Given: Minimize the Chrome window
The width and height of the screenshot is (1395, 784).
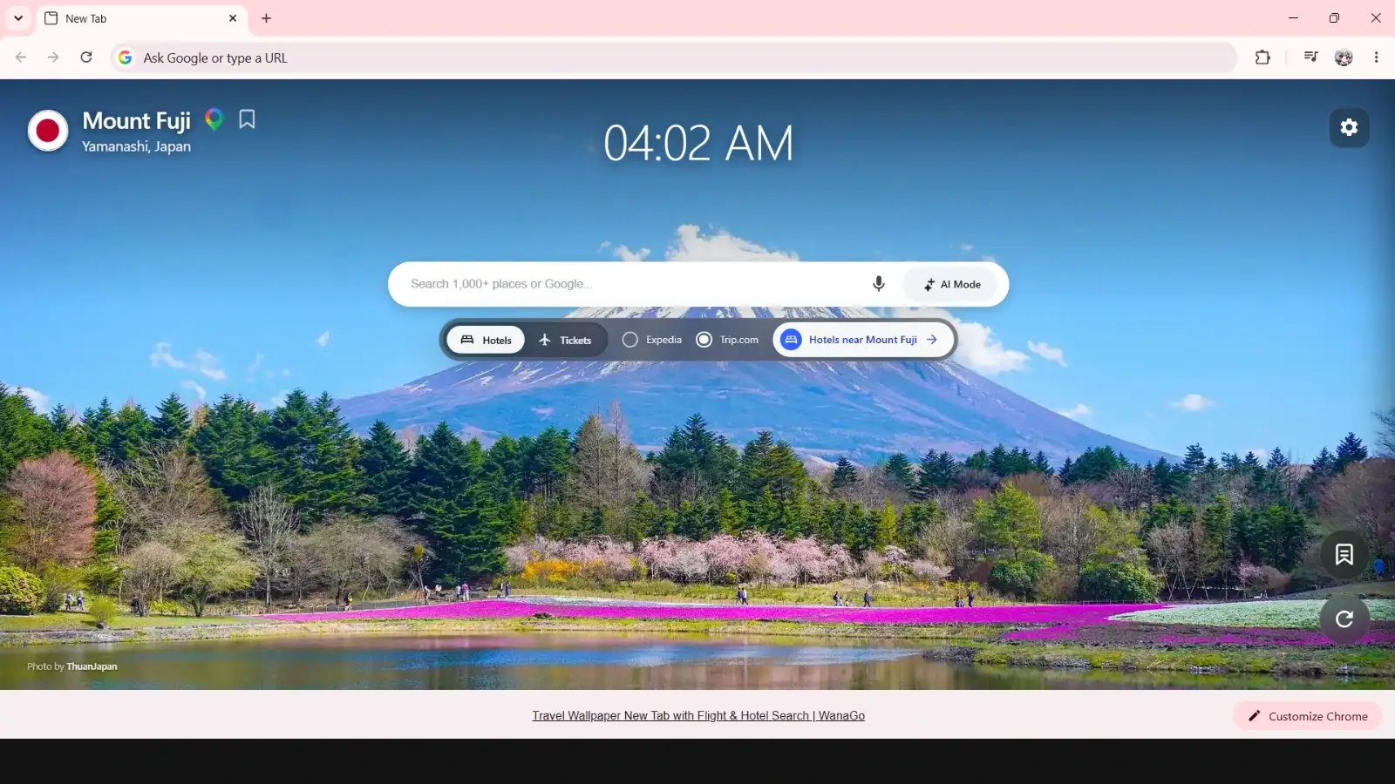Looking at the screenshot, I should click(x=1294, y=18).
